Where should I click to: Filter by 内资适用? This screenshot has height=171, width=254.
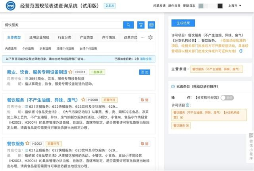pyautogui.click(x=11, y=49)
